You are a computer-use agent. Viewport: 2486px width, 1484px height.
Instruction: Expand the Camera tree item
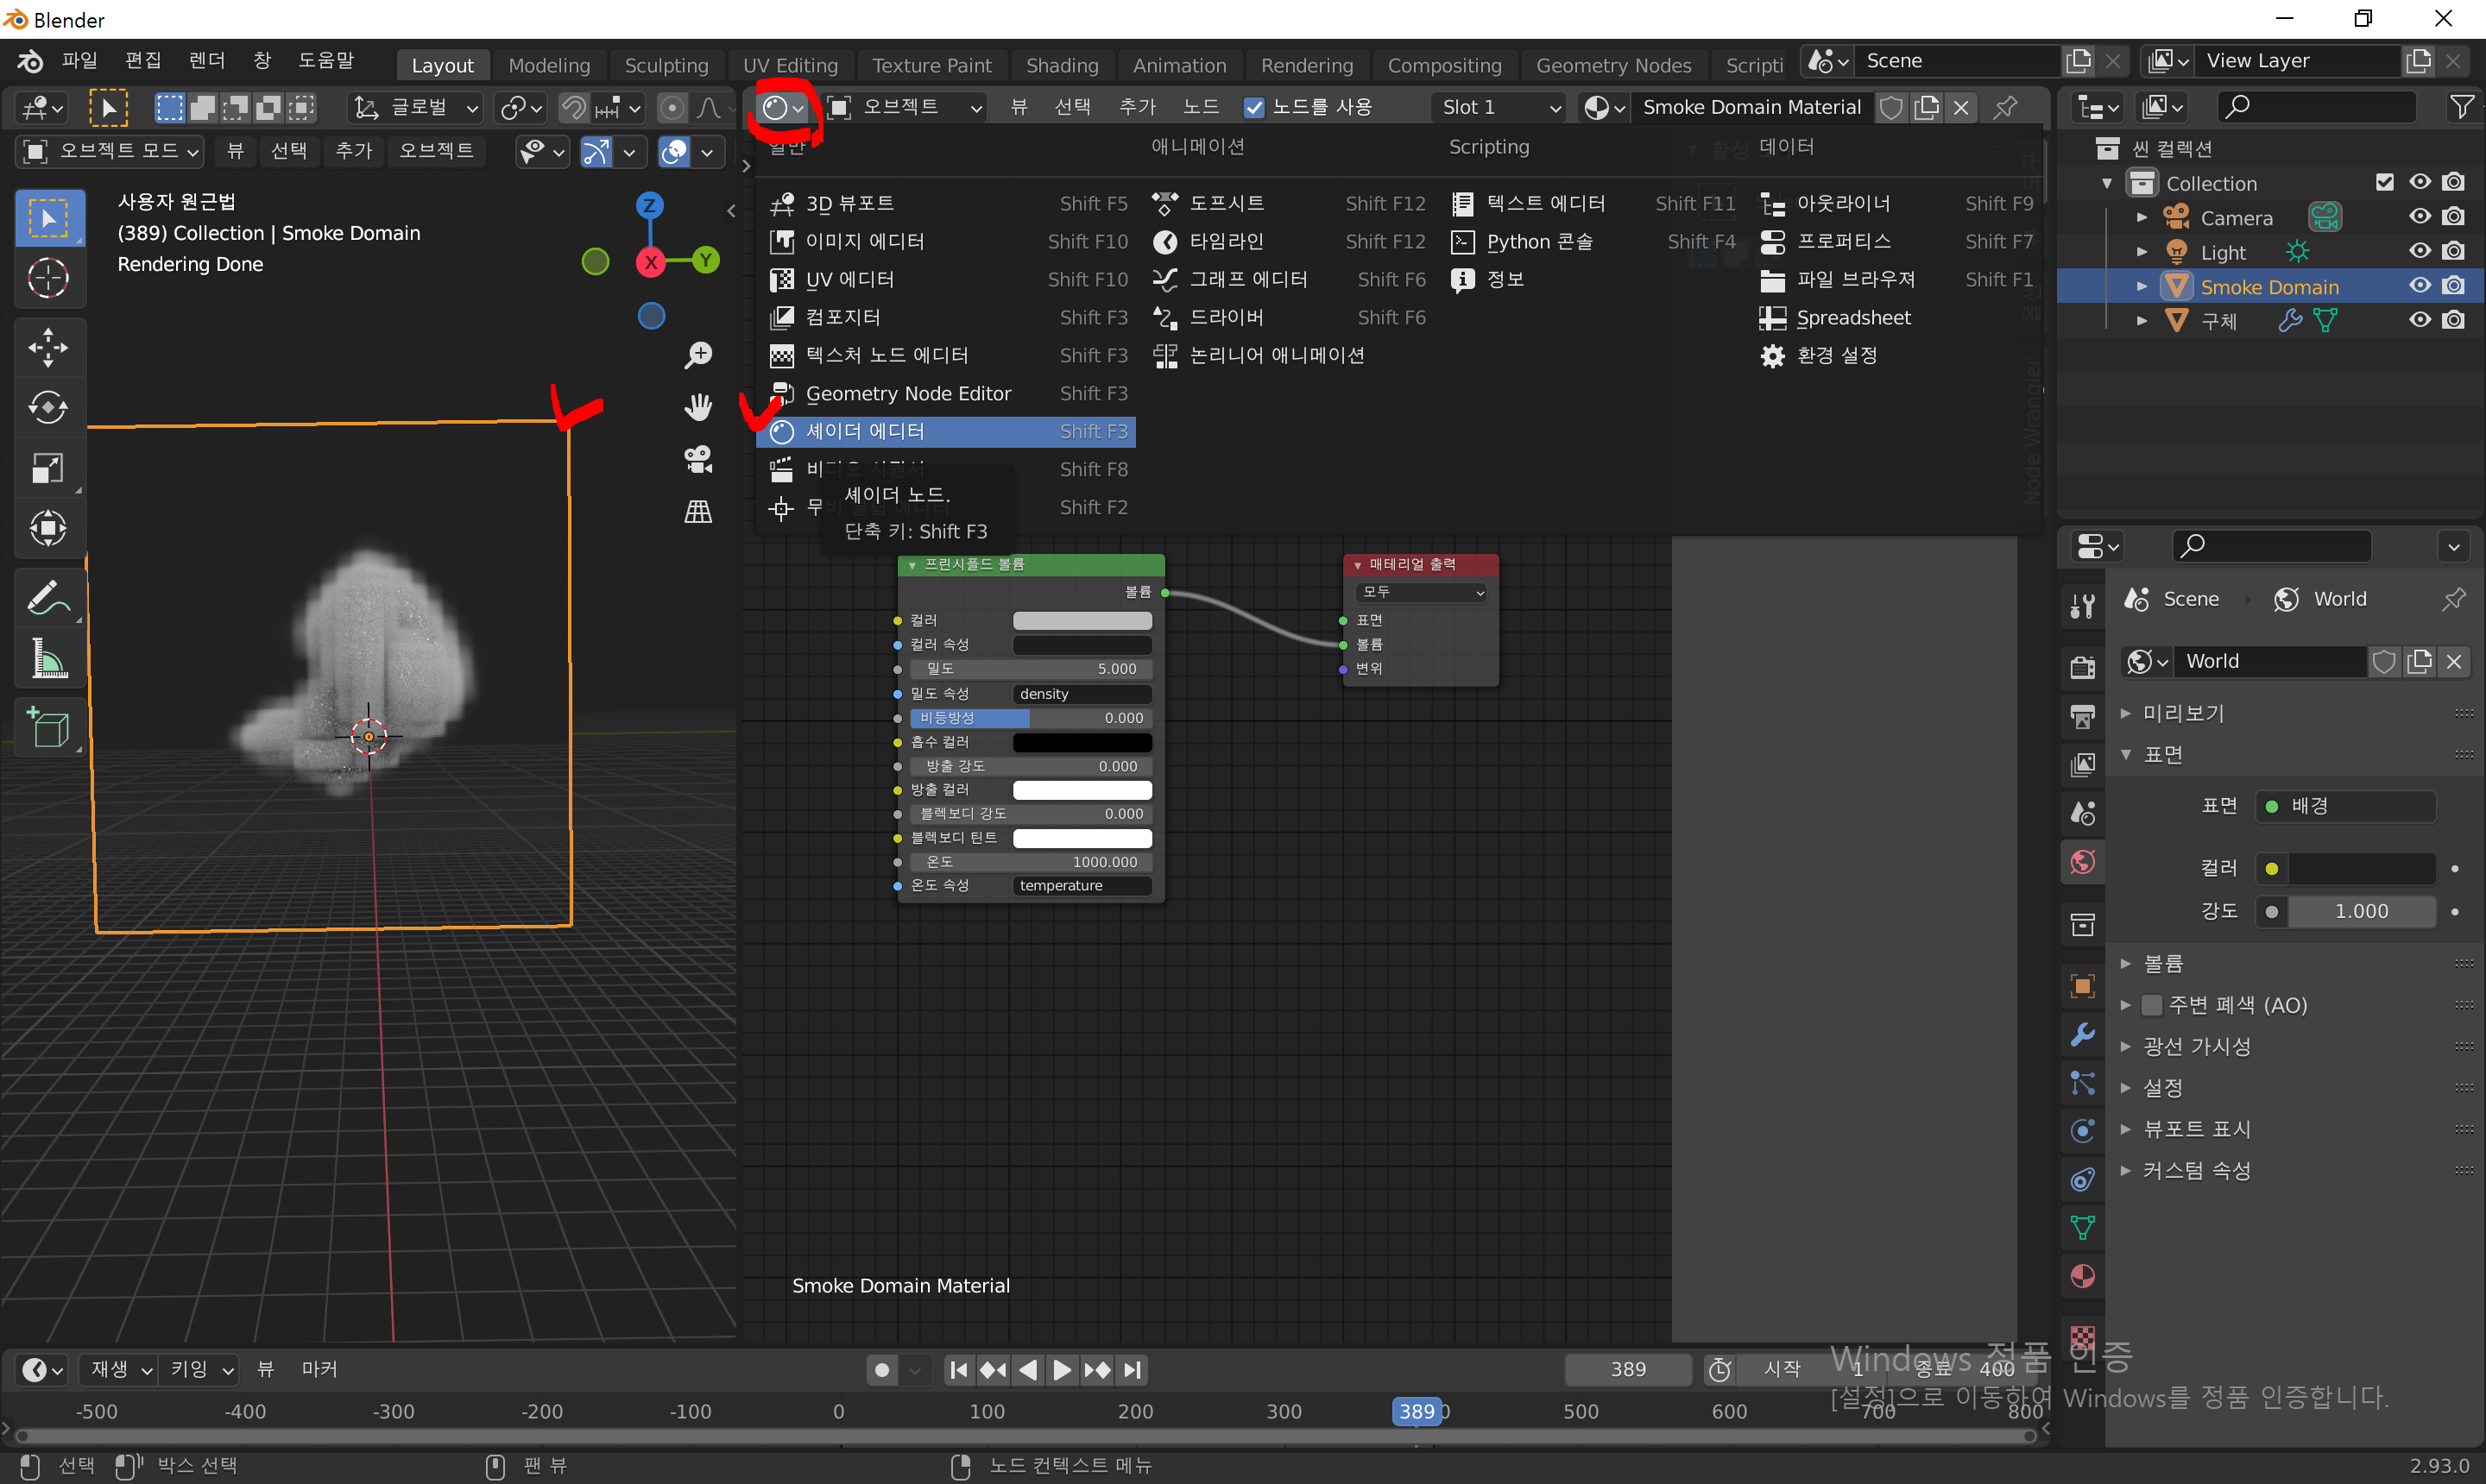tap(2141, 218)
